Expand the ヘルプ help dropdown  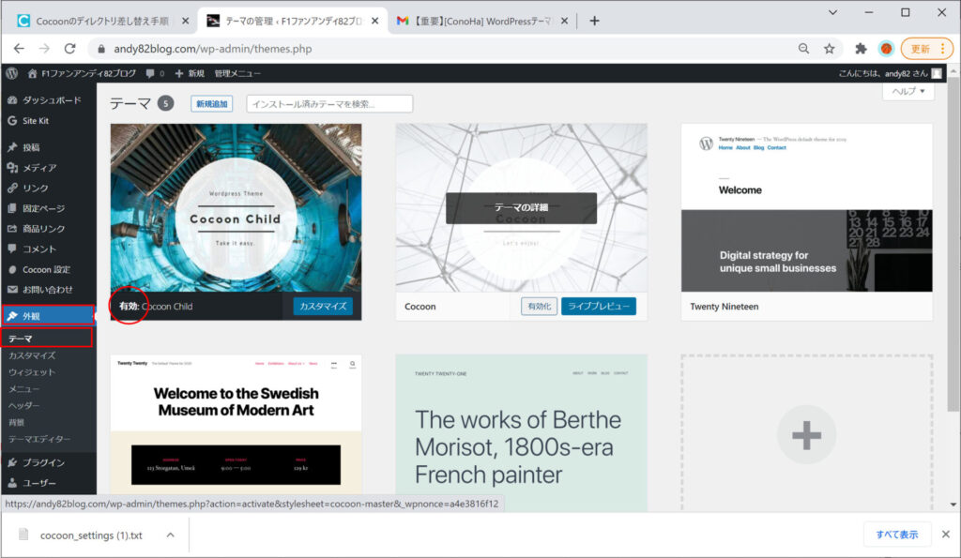pos(908,91)
